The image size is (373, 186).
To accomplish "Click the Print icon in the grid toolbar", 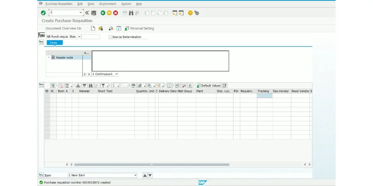I will point(133,86).
